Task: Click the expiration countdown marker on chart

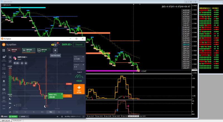Action: (46, 106)
